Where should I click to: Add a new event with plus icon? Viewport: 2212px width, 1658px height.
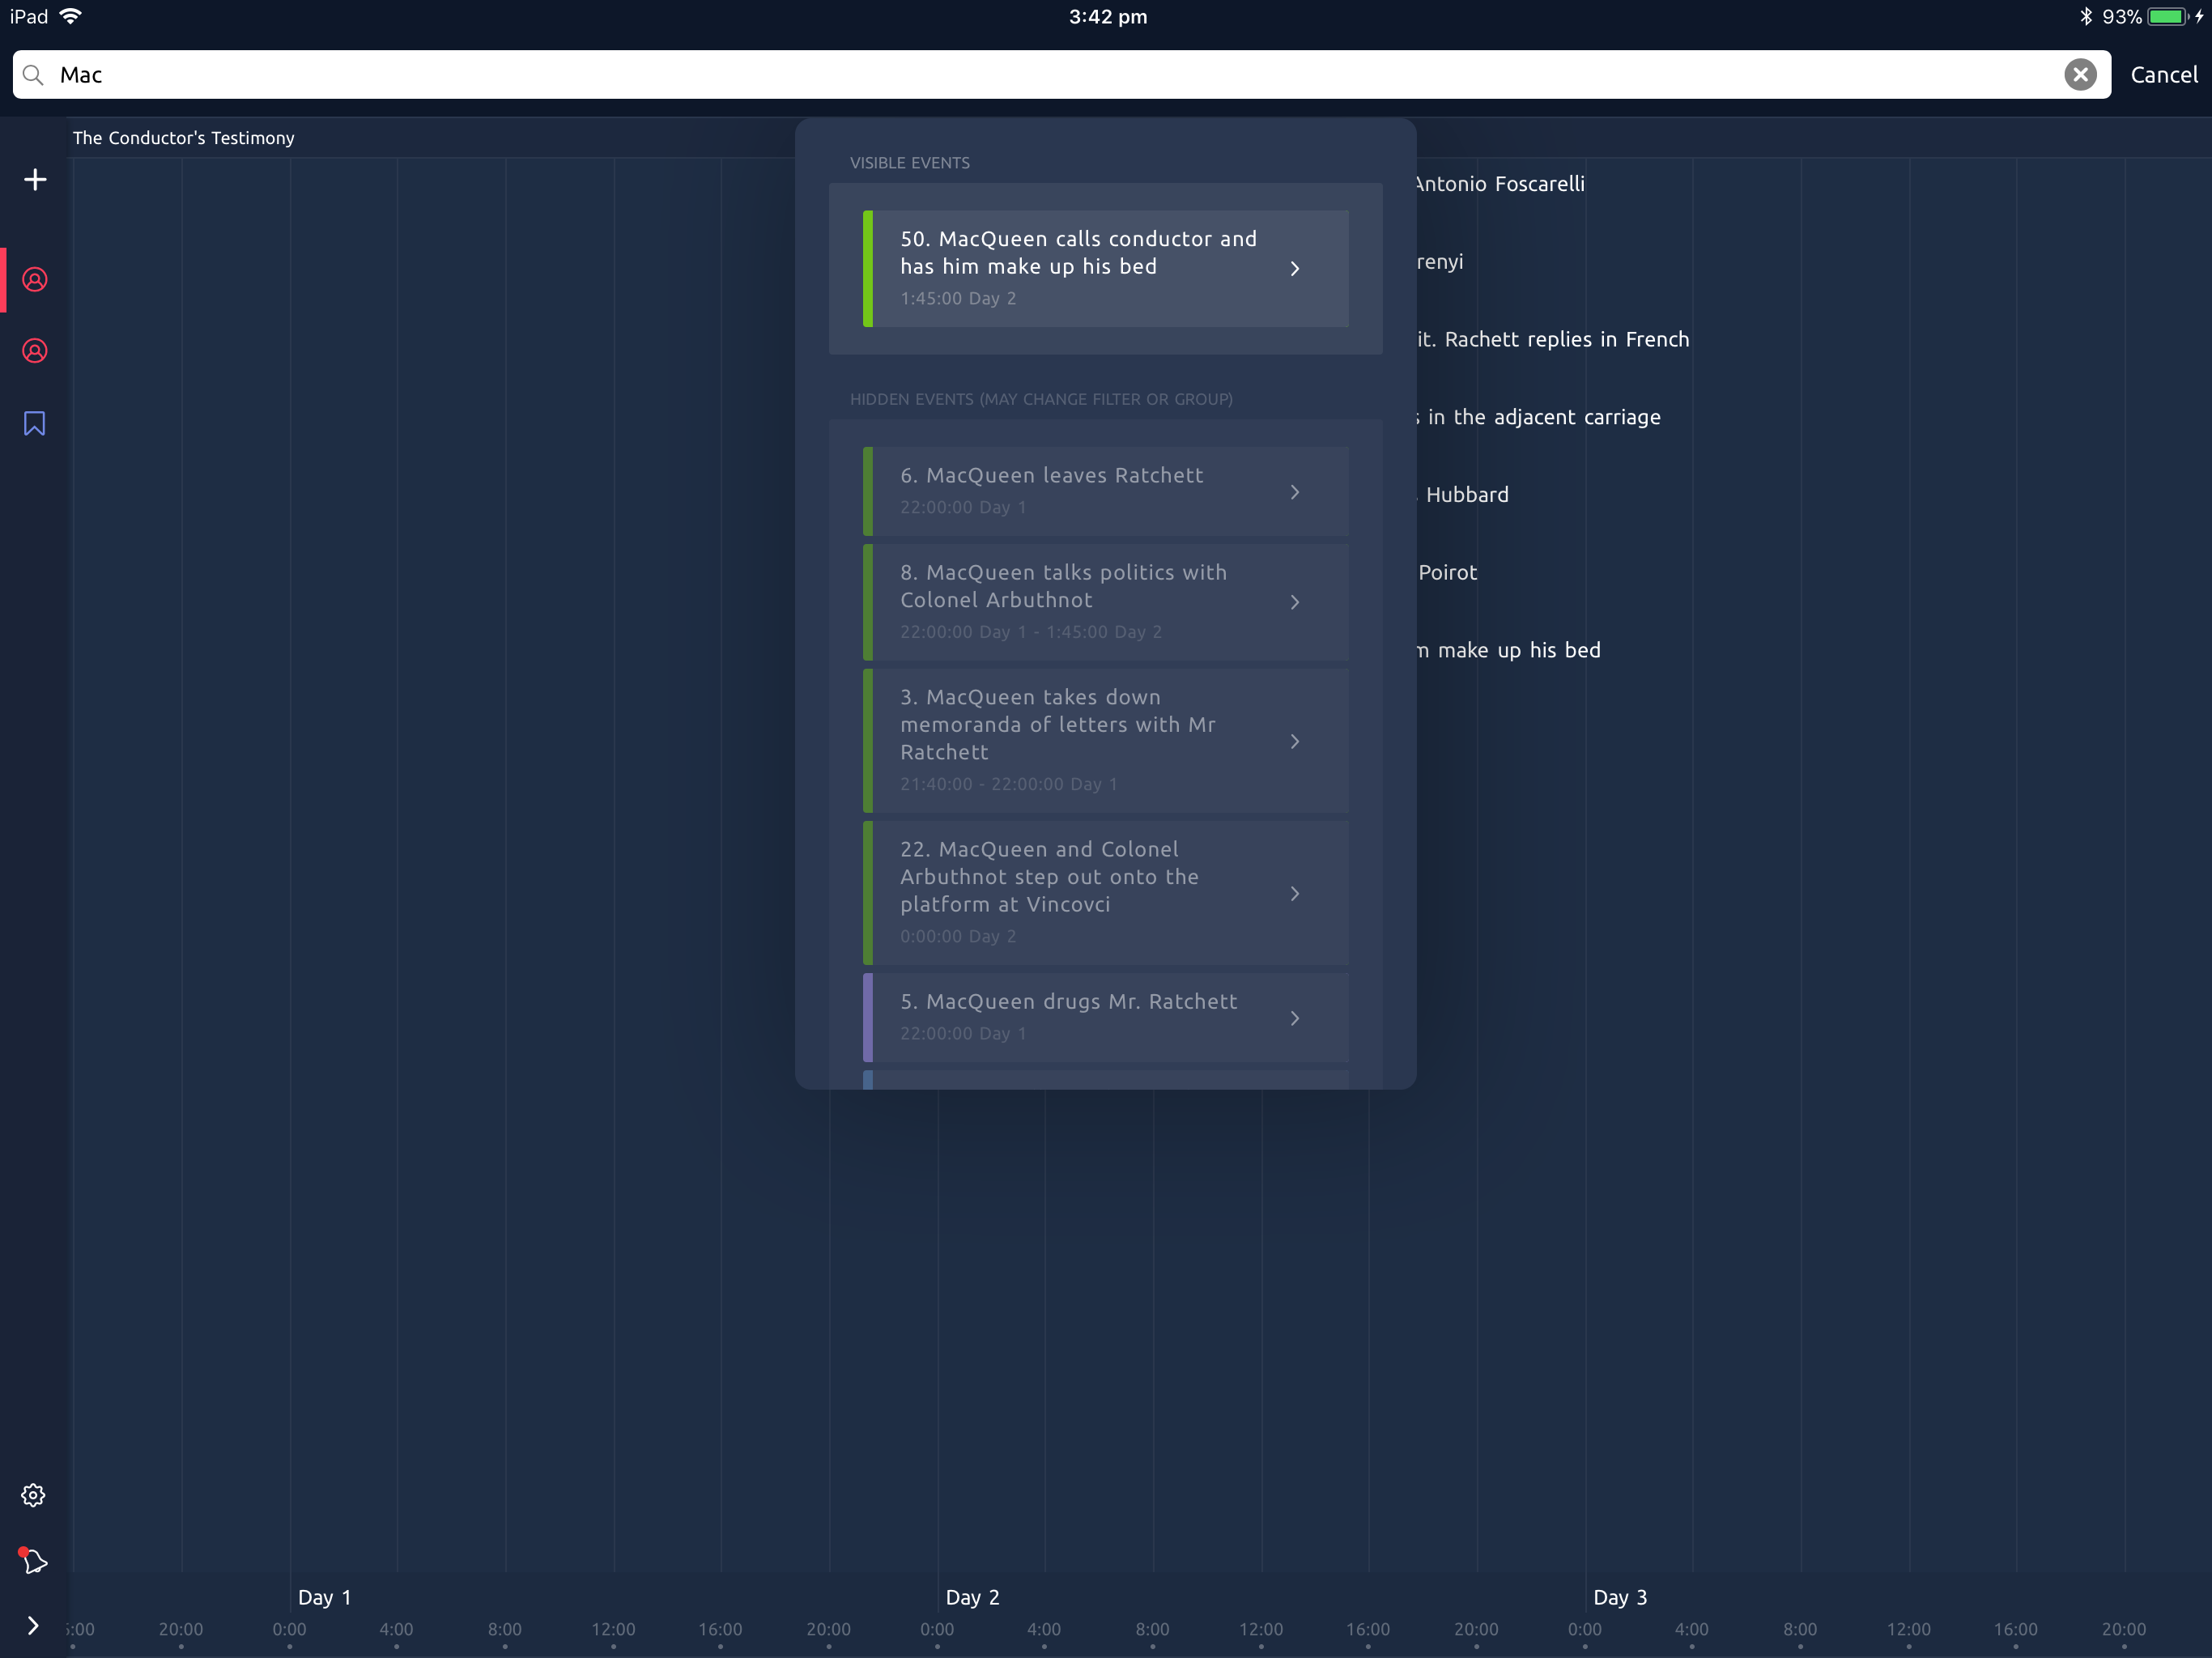coord(35,180)
